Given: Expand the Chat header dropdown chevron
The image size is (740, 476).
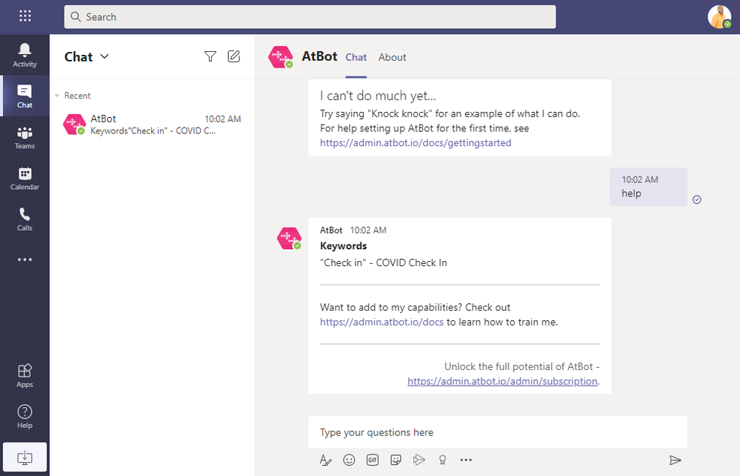Looking at the screenshot, I should coord(104,56).
